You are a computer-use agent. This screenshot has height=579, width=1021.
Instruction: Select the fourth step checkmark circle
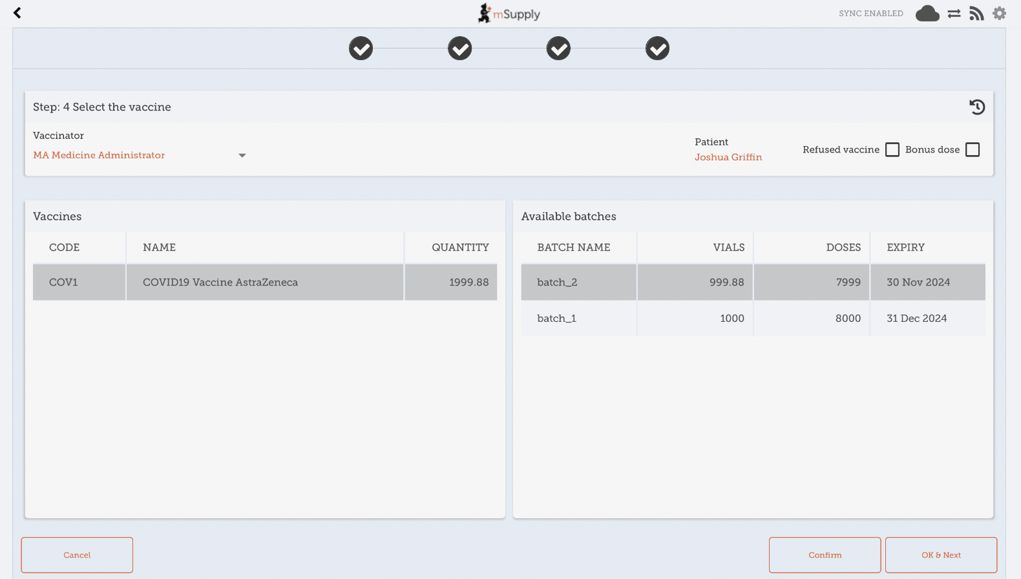(x=657, y=48)
